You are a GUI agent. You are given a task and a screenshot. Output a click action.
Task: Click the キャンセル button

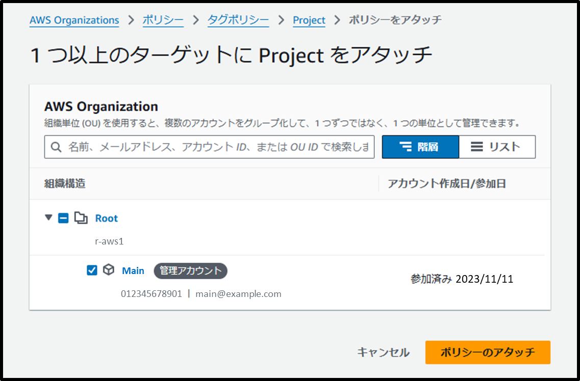point(383,352)
